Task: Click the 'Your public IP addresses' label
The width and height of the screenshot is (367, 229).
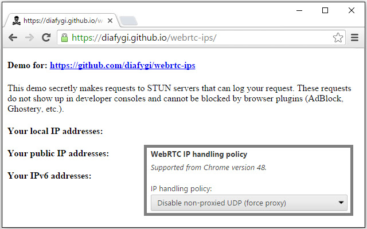Action: tap(58, 153)
